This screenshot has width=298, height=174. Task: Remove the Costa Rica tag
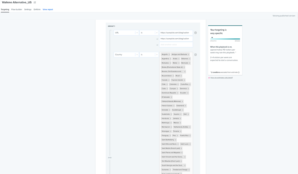190,84
